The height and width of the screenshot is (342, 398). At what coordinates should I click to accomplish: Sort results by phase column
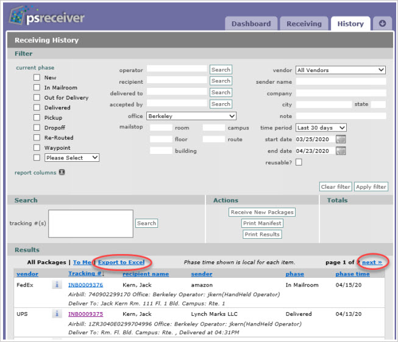pyautogui.click(x=295, y=274)
